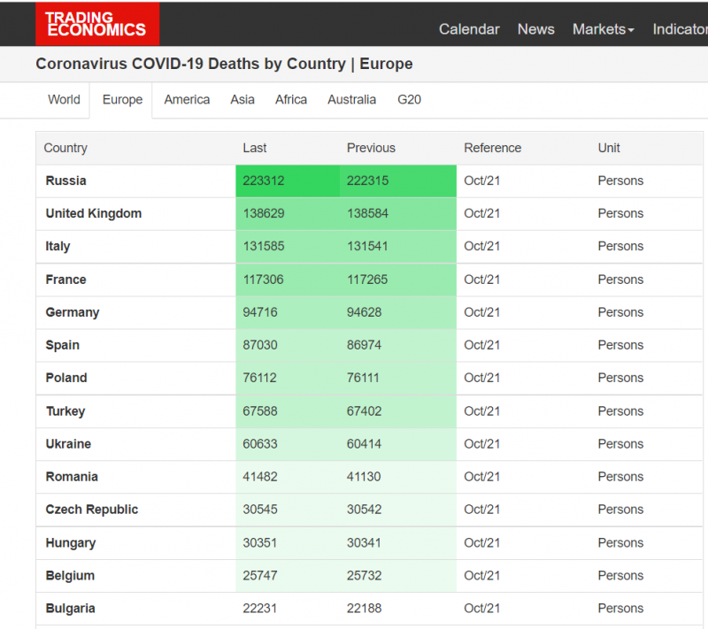Sort by the Unit column header

coord(609,148)
